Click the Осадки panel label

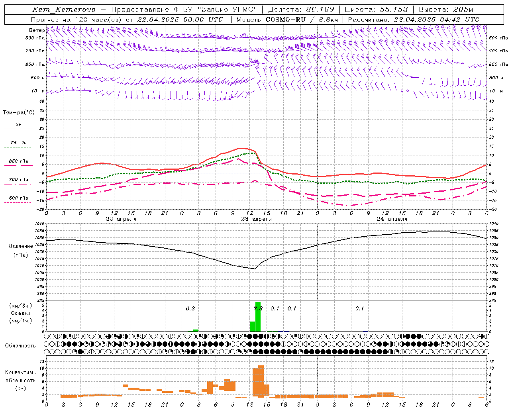coord(20,313)
